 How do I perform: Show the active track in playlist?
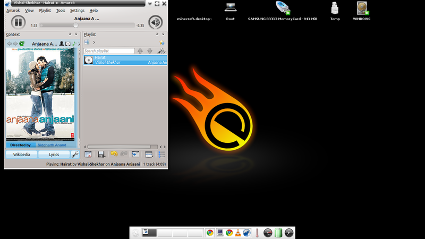pos(135,155)
